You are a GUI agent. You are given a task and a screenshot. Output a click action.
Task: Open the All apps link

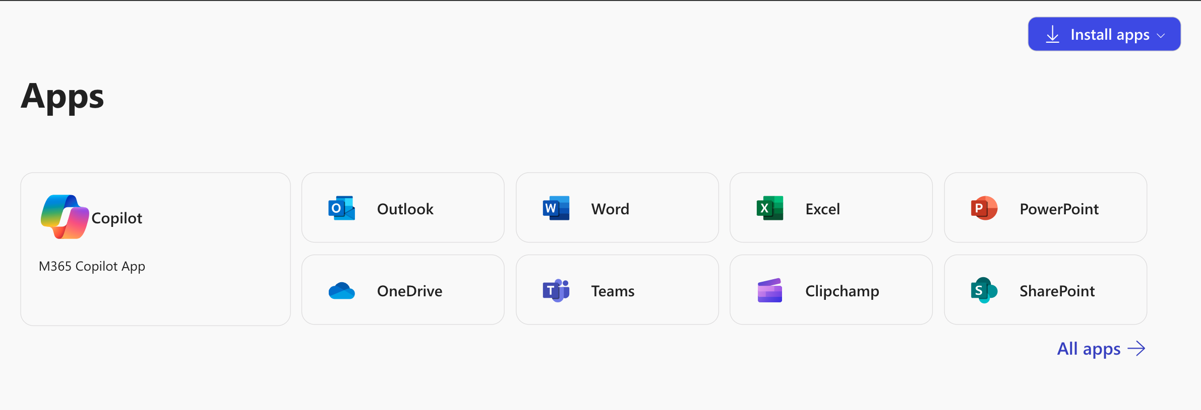click(1101, 349)
